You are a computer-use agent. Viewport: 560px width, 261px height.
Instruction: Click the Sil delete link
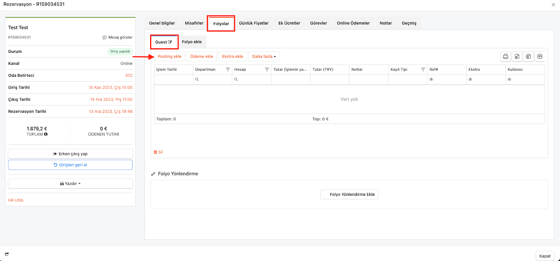pyautogui.click(x=159, y=152)
